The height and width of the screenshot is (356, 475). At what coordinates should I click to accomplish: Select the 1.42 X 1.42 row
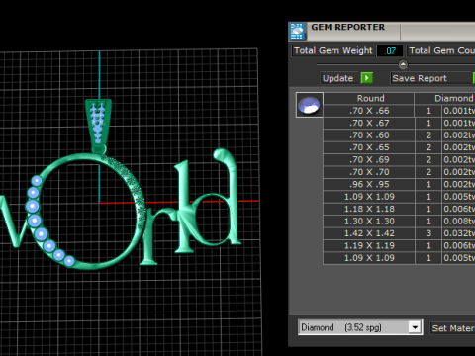click(x=399, y=233)
